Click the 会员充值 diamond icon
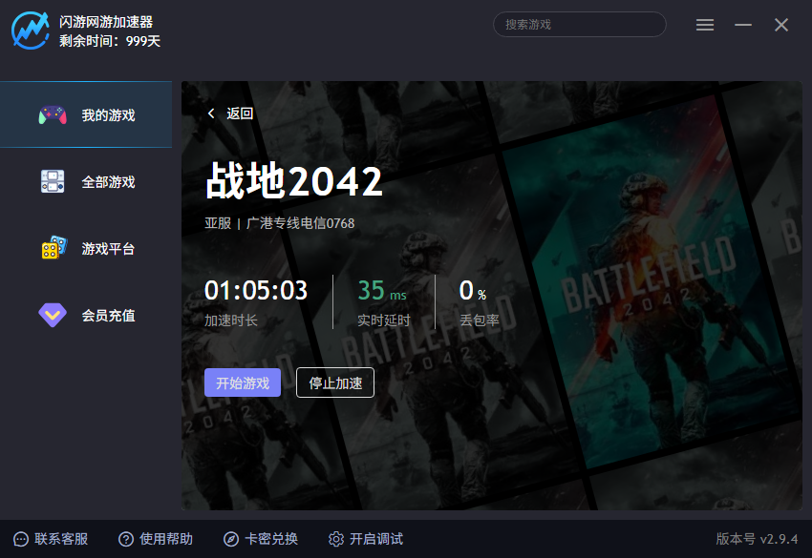This screenshot has height=558, width=812. pyautogui.click(x=53, y=315)
